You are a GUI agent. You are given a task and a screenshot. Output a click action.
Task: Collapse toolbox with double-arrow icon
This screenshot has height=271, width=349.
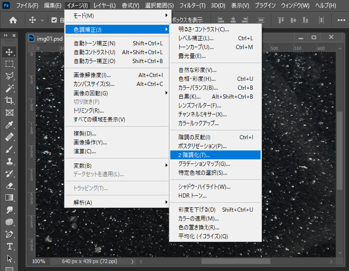6,36
